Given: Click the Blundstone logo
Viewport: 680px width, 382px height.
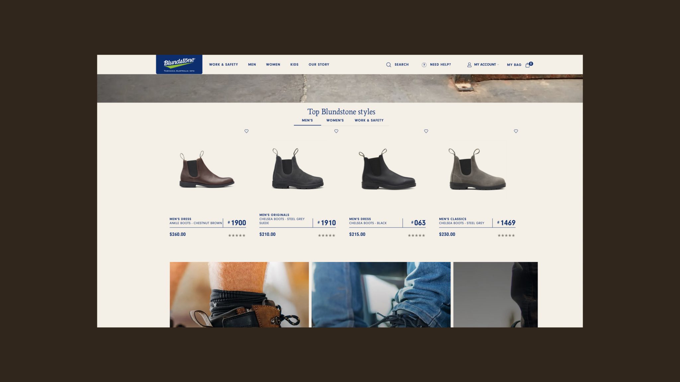Looking at the screenshot, I should pos(179,64).
